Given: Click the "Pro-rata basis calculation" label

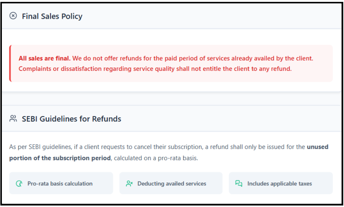Looking at the screenshot, I should [60, 184].
